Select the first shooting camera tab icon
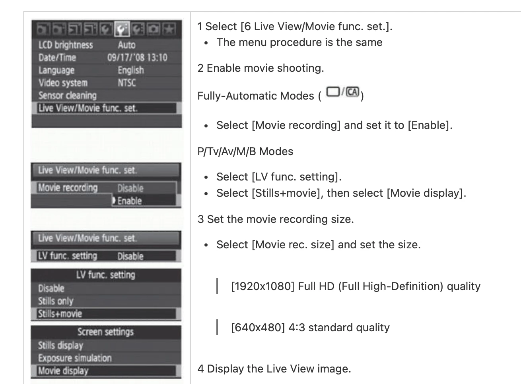This screenshot has height=384, width=521. click(43, 29)
